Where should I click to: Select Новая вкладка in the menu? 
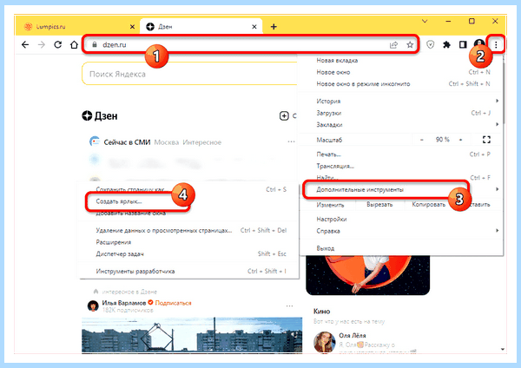[400, 61]
